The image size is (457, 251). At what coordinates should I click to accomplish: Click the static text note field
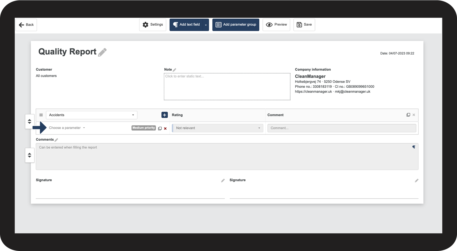click(227, 87)
